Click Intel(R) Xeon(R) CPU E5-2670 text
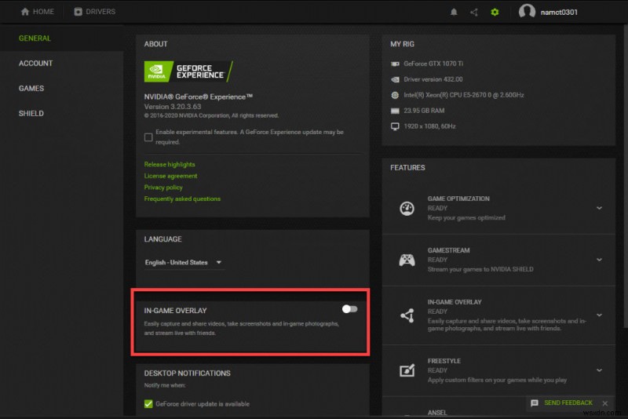Image resolution: width=628 pixels, height=419 pixels. coord(464,95)
